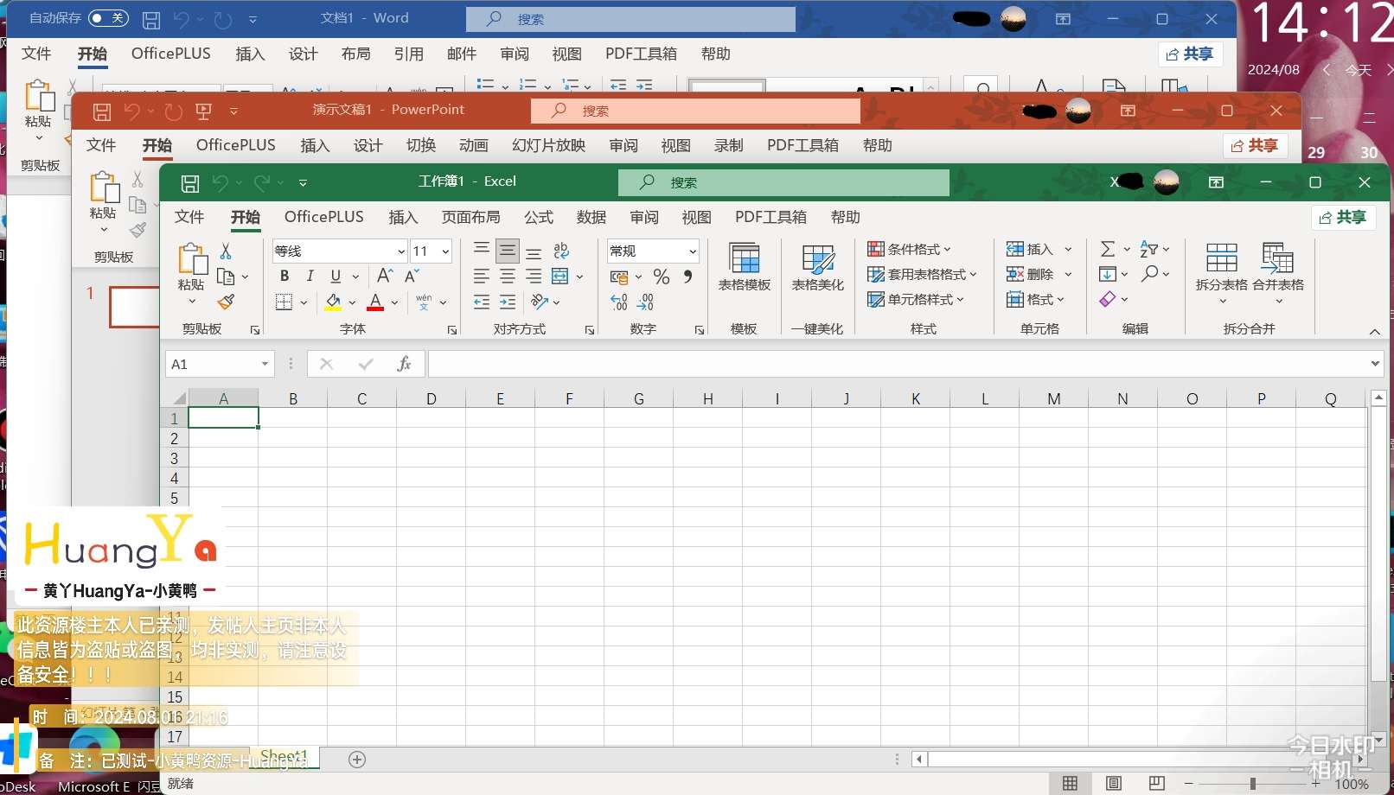Screen dimensions: 1394x795
Task: Switch to normal view in Excel status bar
Action: 1070,783
